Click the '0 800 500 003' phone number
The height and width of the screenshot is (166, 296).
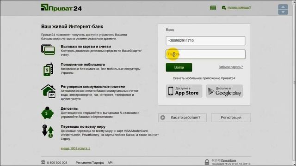pos(57,163)
